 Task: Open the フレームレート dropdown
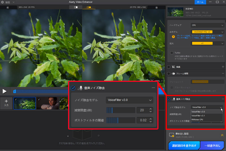point(207,82)
